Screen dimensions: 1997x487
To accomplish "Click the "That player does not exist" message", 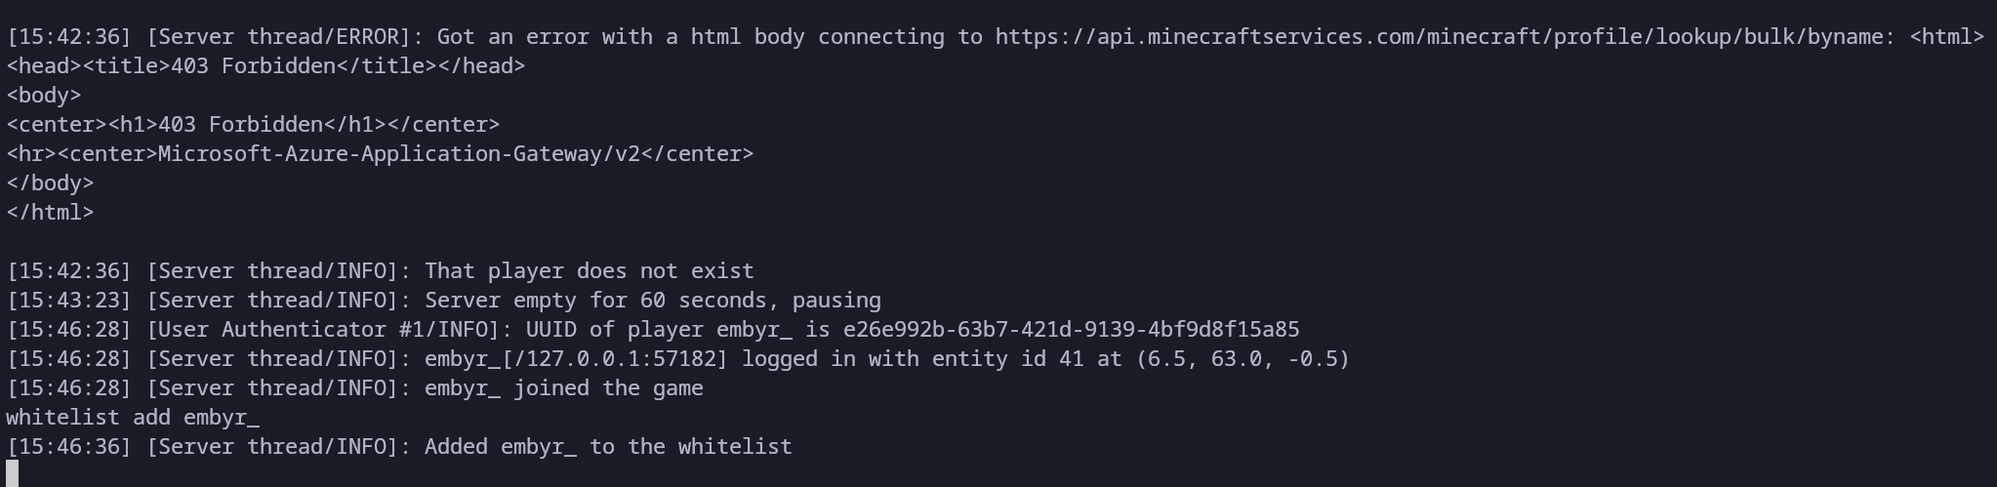I will coord(589,271).
